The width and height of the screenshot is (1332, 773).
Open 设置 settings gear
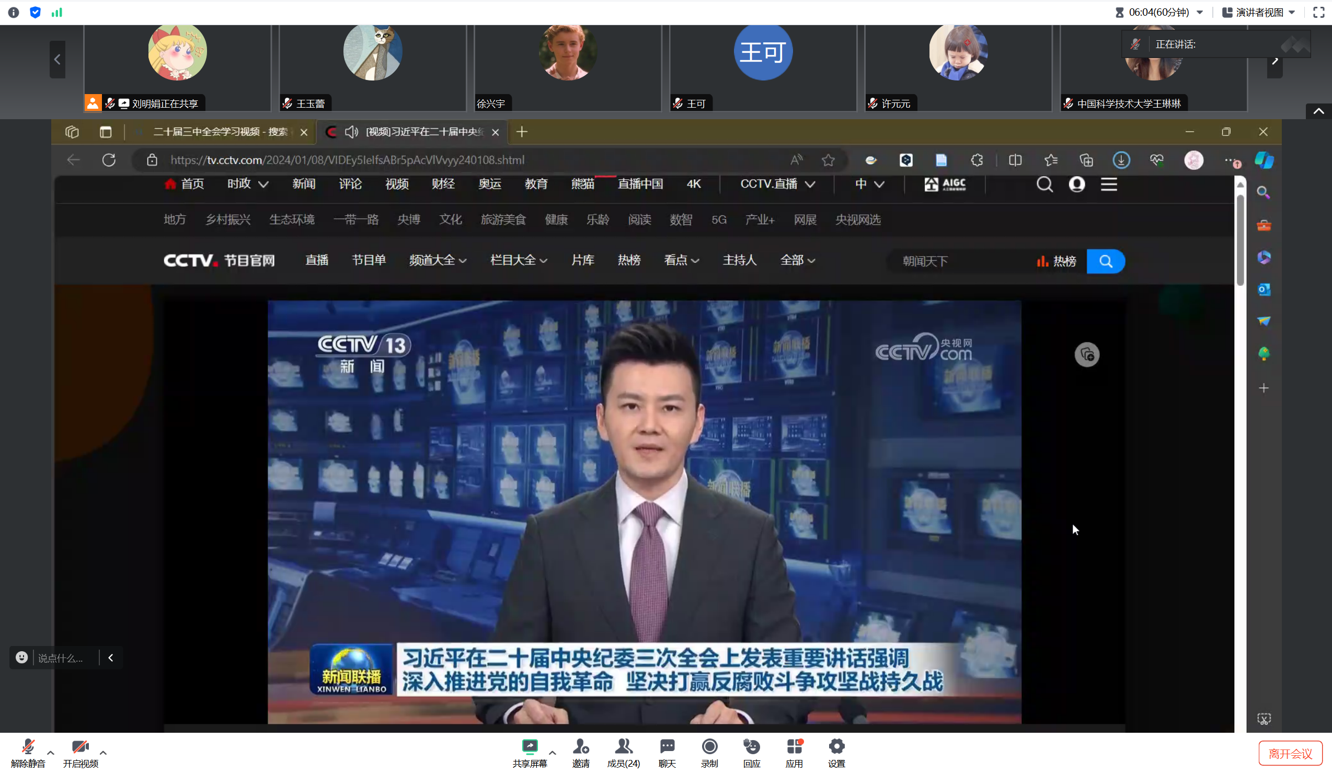click(836, 753)
